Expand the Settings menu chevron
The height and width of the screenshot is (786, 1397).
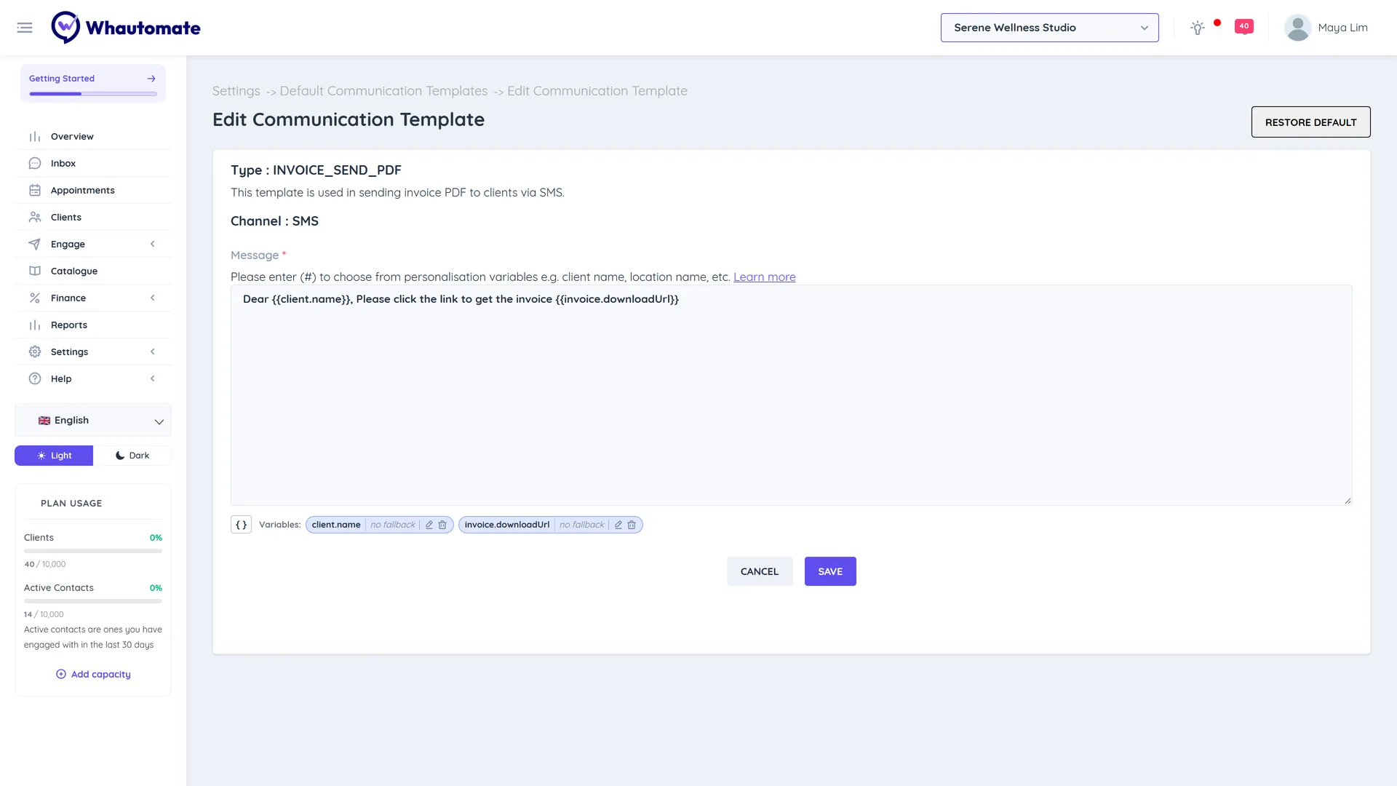(153, 352)
